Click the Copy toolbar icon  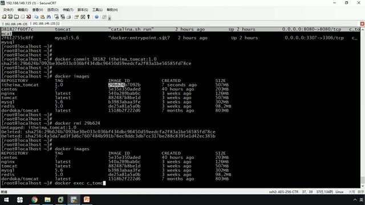click(36, 17)
